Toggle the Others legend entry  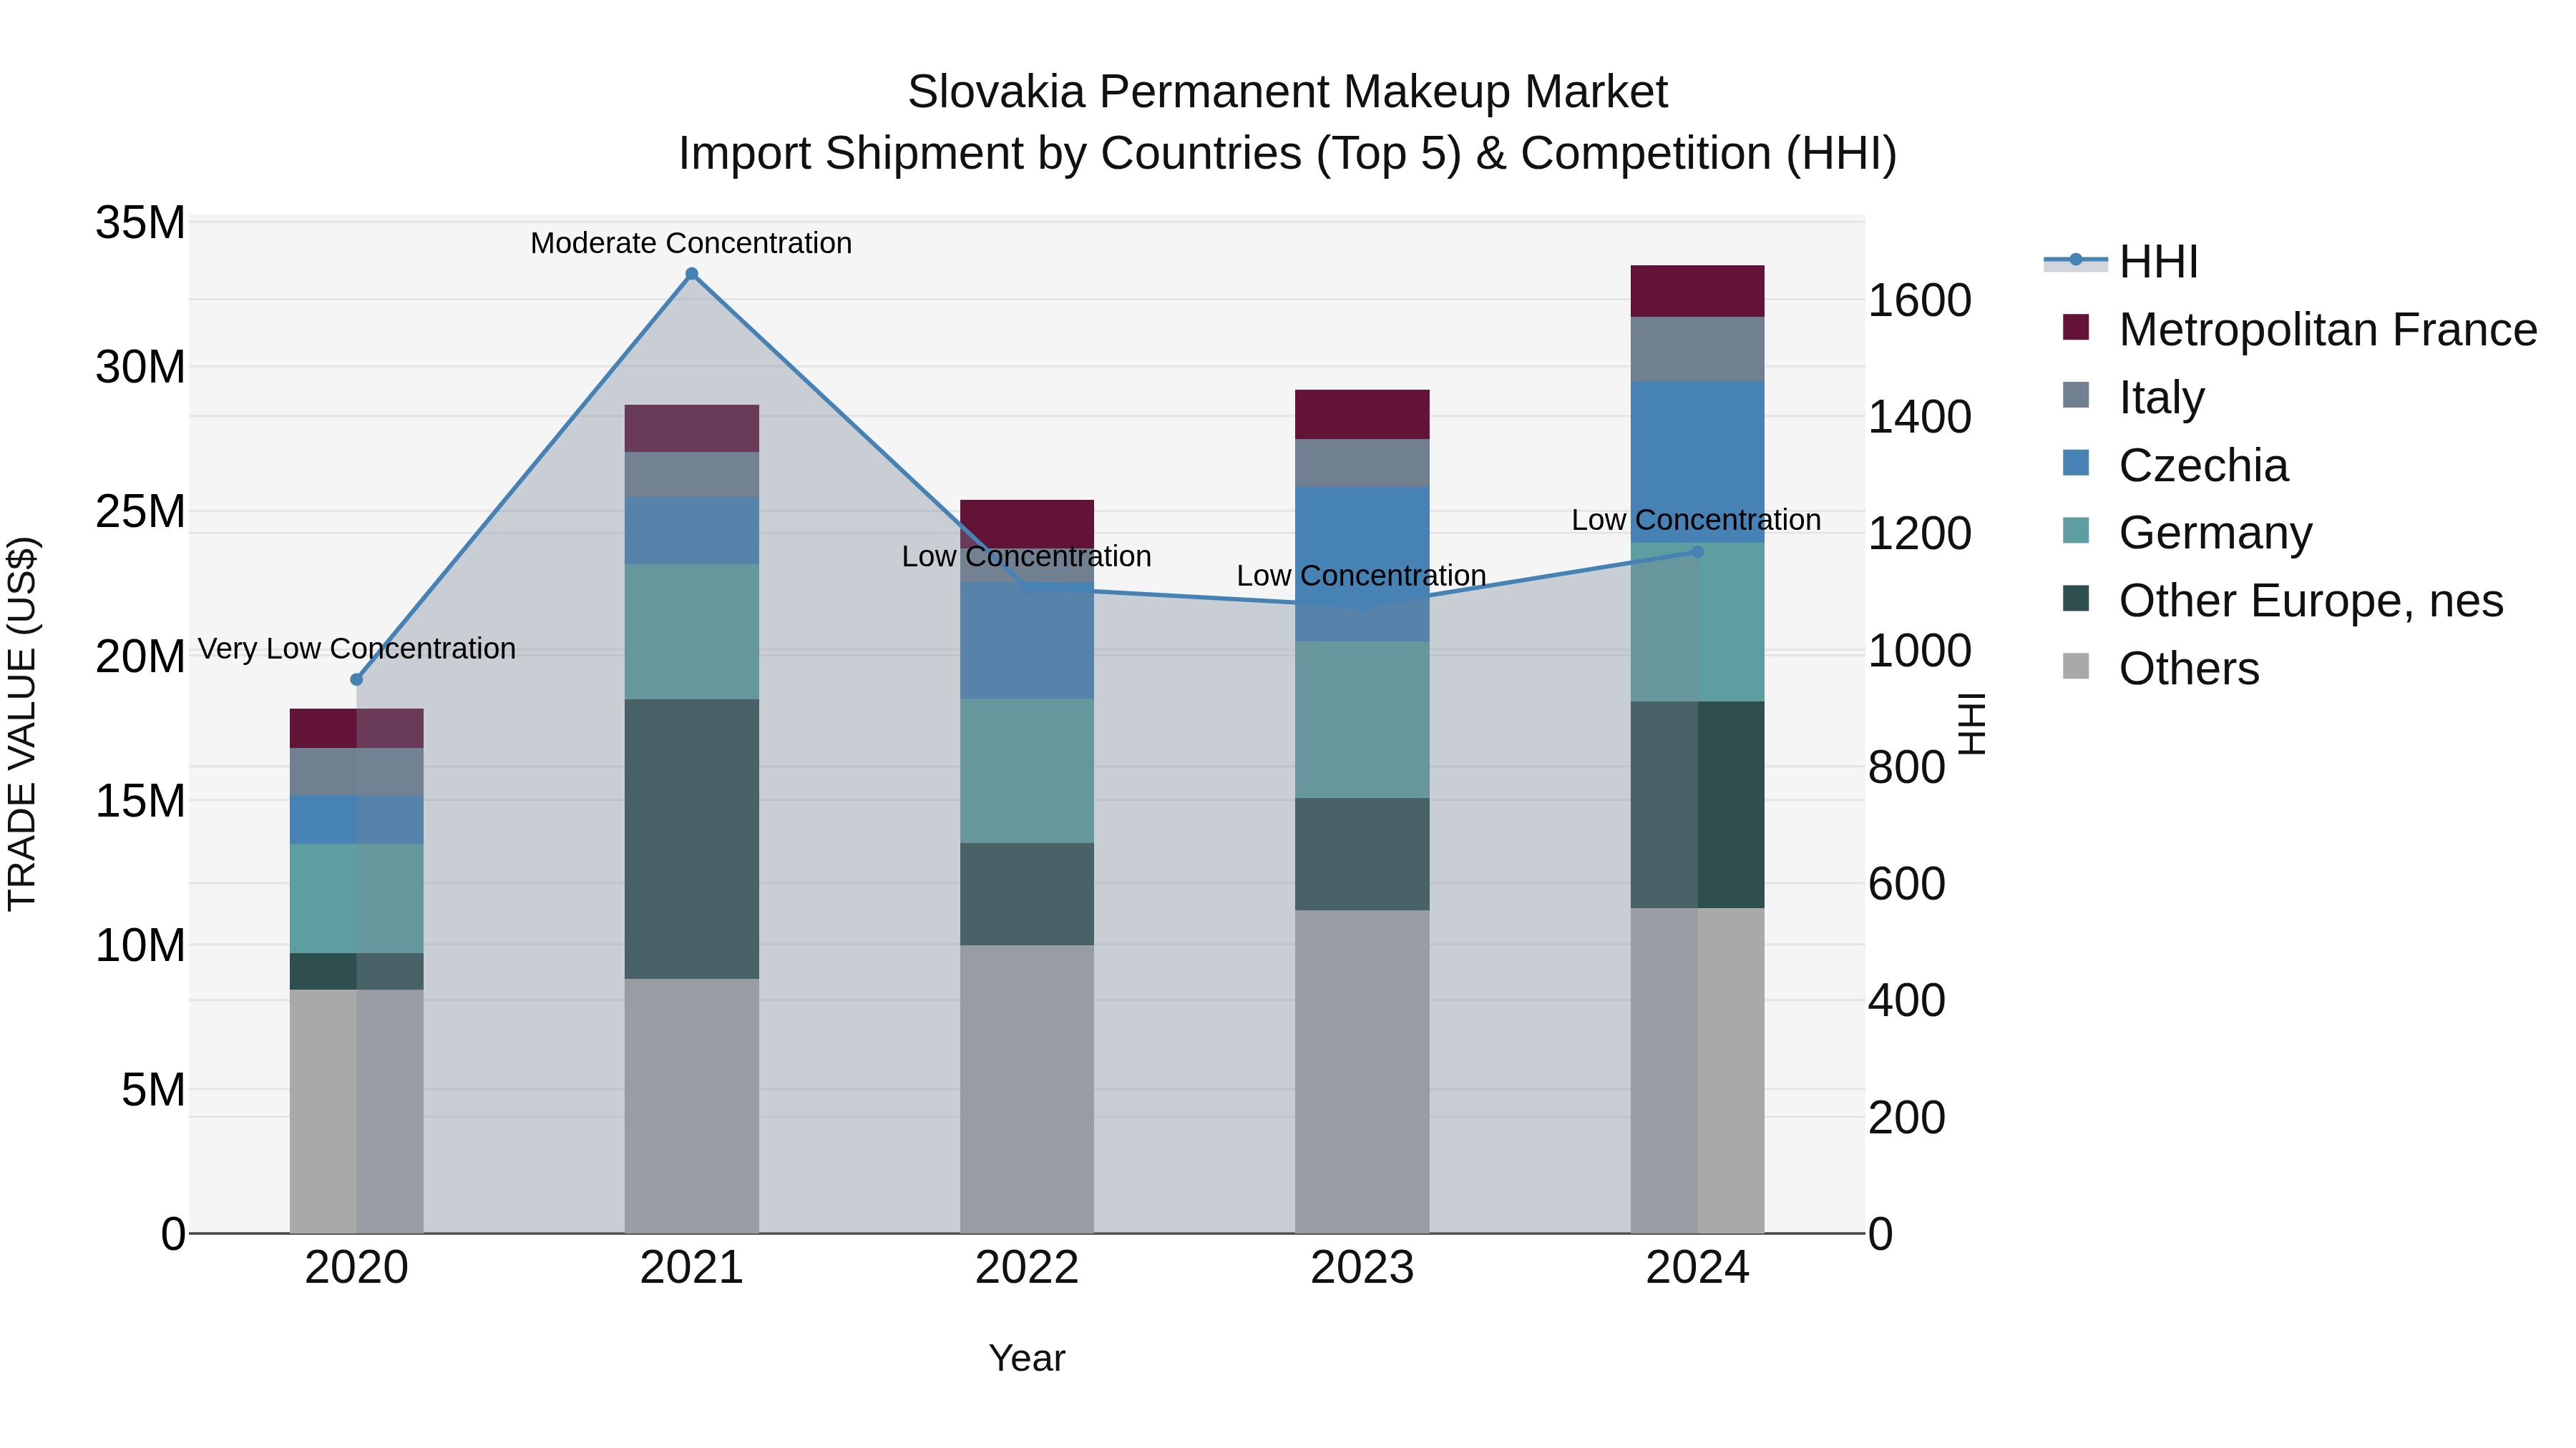pos(2160,668)
